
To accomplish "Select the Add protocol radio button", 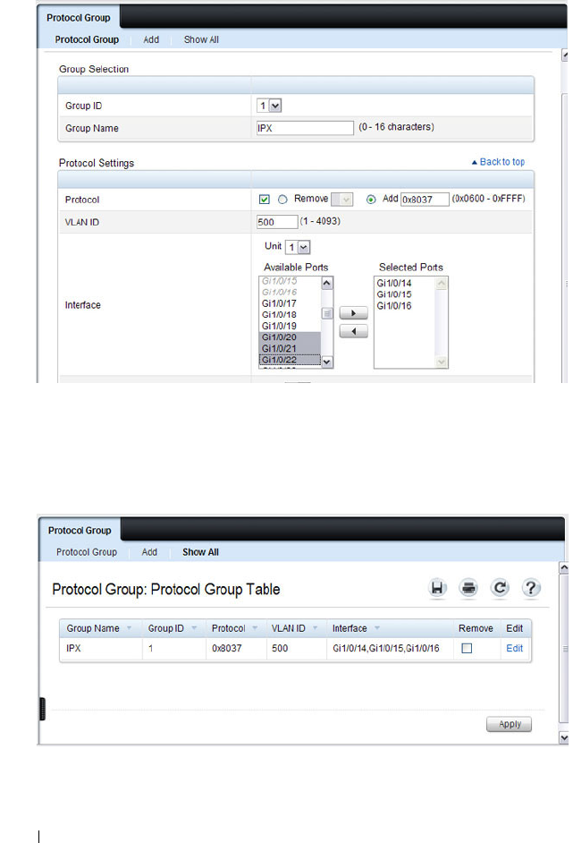I will click(371, 200).
